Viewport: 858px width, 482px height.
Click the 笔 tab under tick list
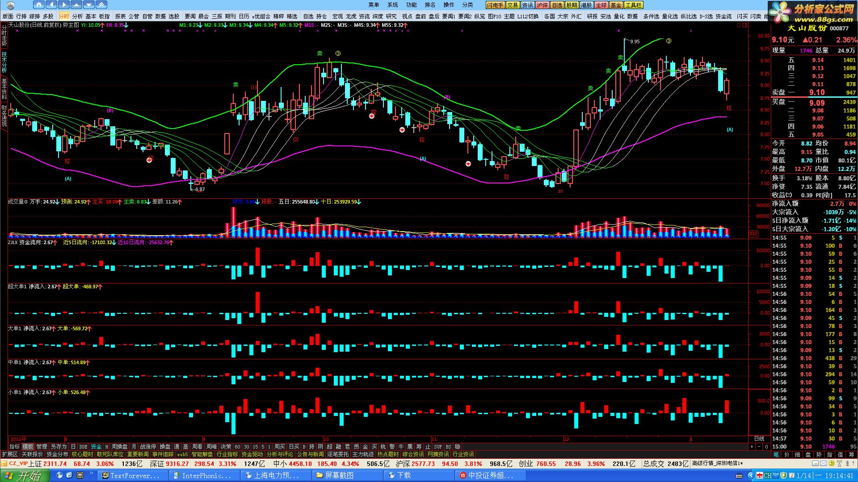pos(776,454)
